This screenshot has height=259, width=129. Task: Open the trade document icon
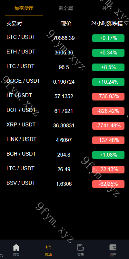pos(81,247)
